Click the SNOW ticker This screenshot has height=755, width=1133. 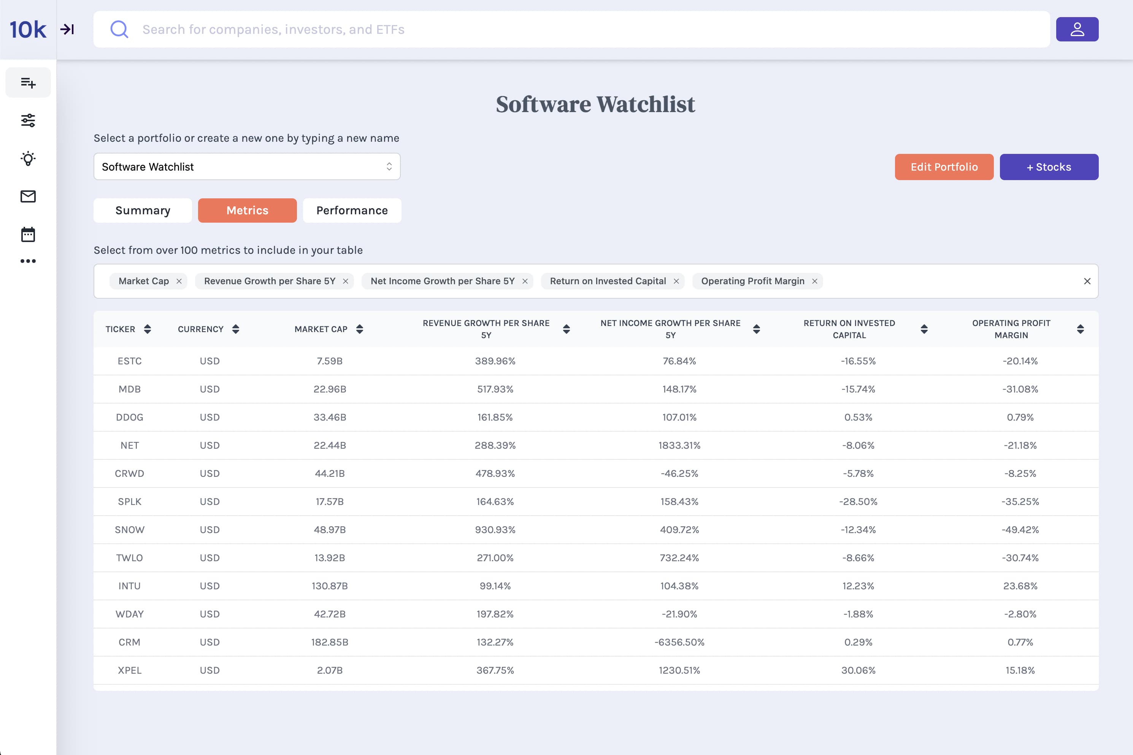coord(130,530)
